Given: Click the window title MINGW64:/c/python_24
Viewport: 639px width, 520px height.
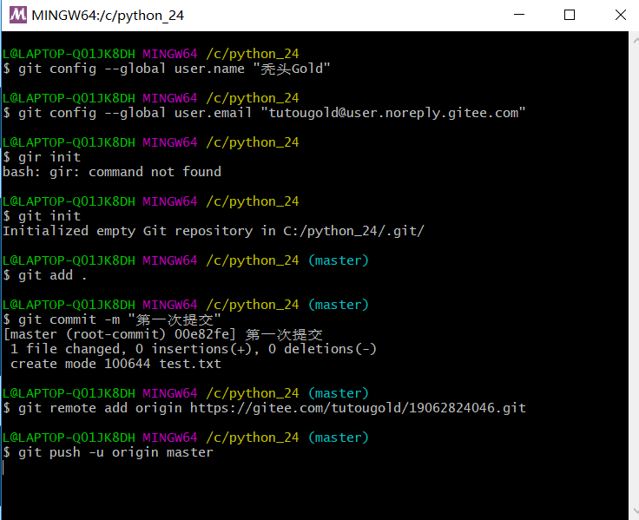Looking at the screenshot, I should coord(108,16).
